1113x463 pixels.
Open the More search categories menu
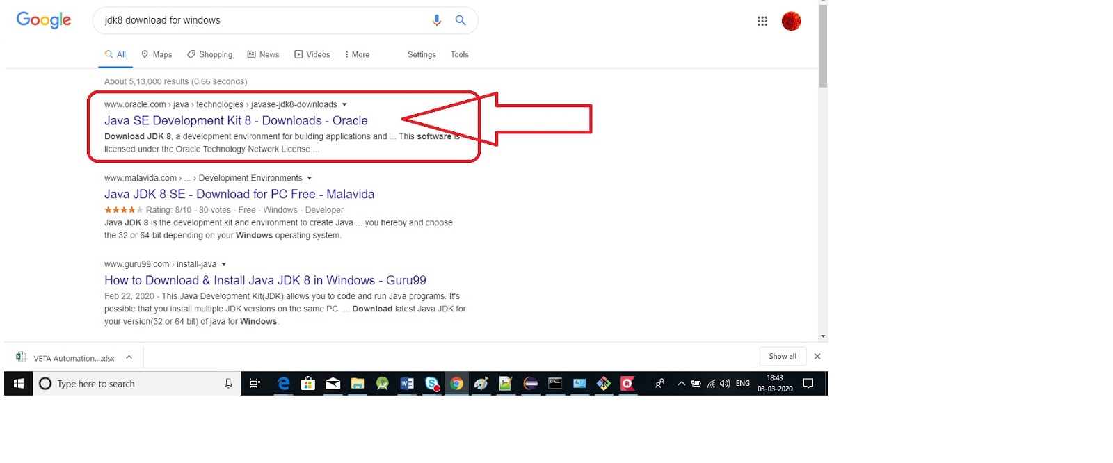[357, 54]
